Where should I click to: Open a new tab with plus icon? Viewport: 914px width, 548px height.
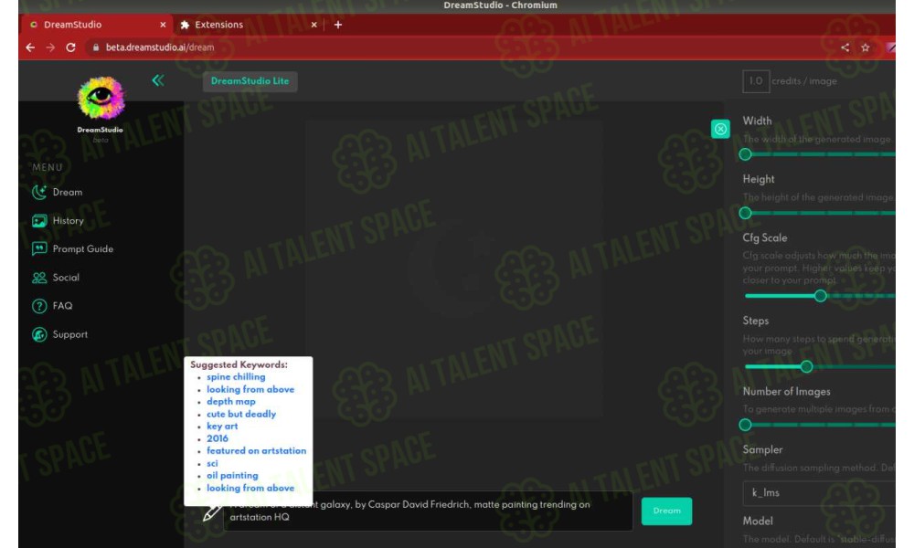coord(338,25)
